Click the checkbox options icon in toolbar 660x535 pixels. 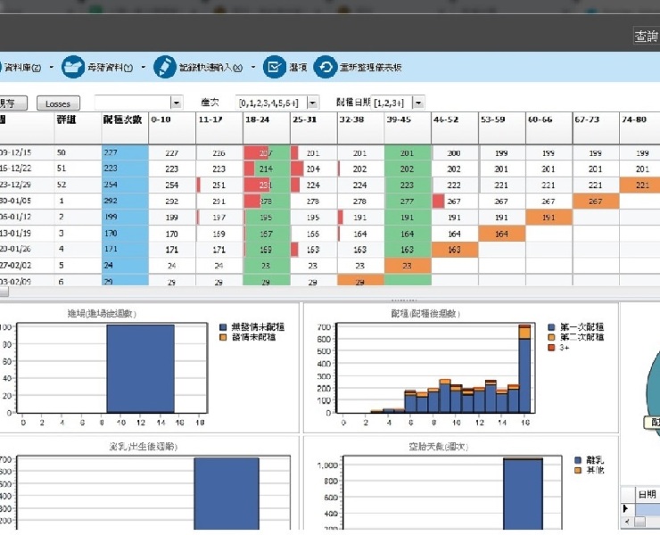pos(275,67)
